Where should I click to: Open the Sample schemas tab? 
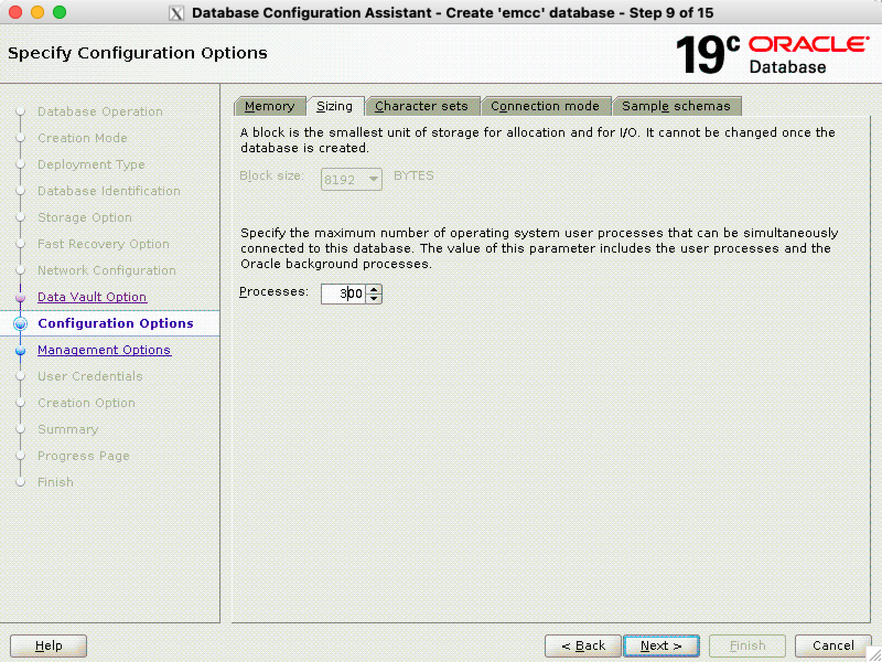point(676,106)
